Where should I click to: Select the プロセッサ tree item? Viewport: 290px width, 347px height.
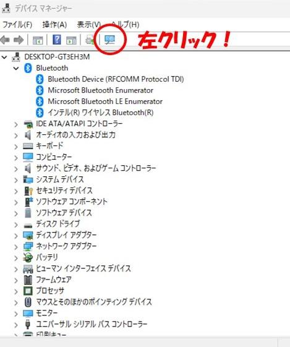(x=50, y=291)
